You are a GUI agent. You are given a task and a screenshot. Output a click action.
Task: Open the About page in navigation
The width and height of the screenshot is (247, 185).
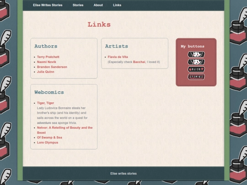[98, 5]
